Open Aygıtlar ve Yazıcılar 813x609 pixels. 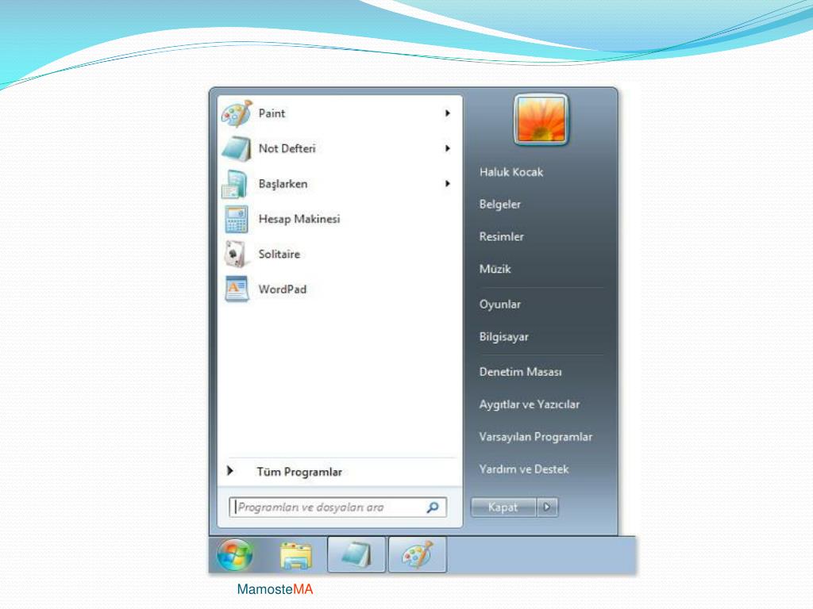pyautogui.click(x=530, y=404)
